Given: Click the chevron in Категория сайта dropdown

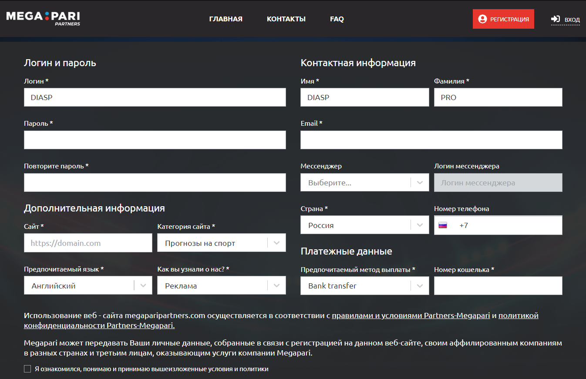Looking at the screenshot, I should [277, 243].
